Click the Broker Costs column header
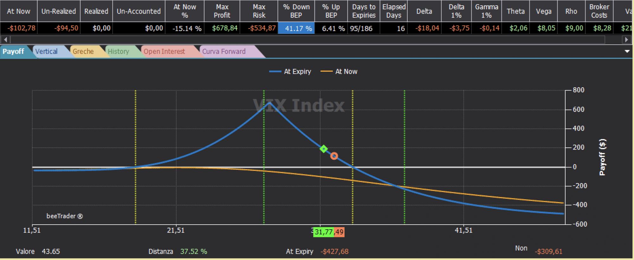Image resolution: width=634 pixels, height=260 pixels. [599, 11]
